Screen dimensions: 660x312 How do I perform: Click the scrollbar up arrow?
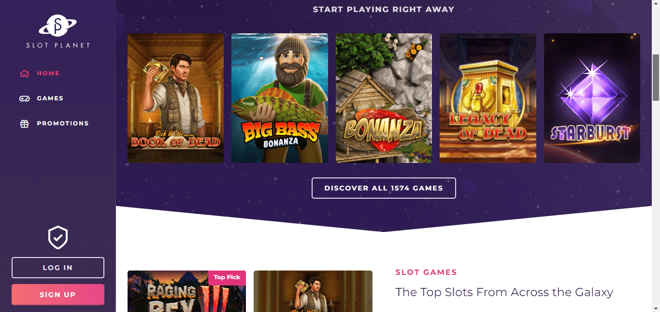tap(656, 4)
